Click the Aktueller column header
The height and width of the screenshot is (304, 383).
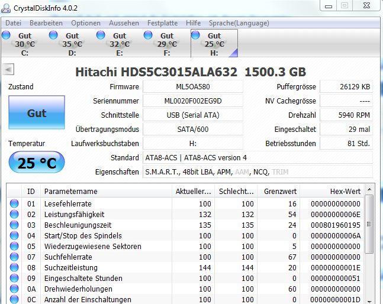[x=193, y=191]
